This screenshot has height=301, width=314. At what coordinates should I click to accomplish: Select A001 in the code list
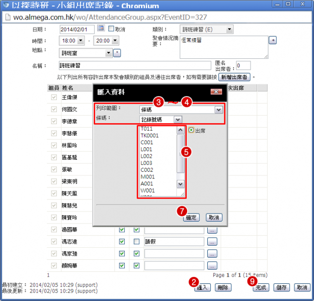tap(146, 183)
